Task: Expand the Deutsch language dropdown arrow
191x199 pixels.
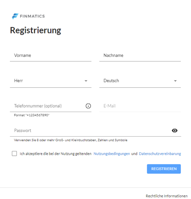Action: pos(175,81)
